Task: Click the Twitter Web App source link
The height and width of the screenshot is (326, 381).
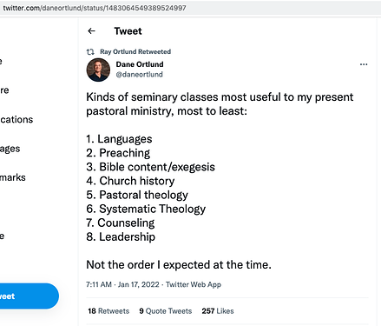Action: pos(194,284)
